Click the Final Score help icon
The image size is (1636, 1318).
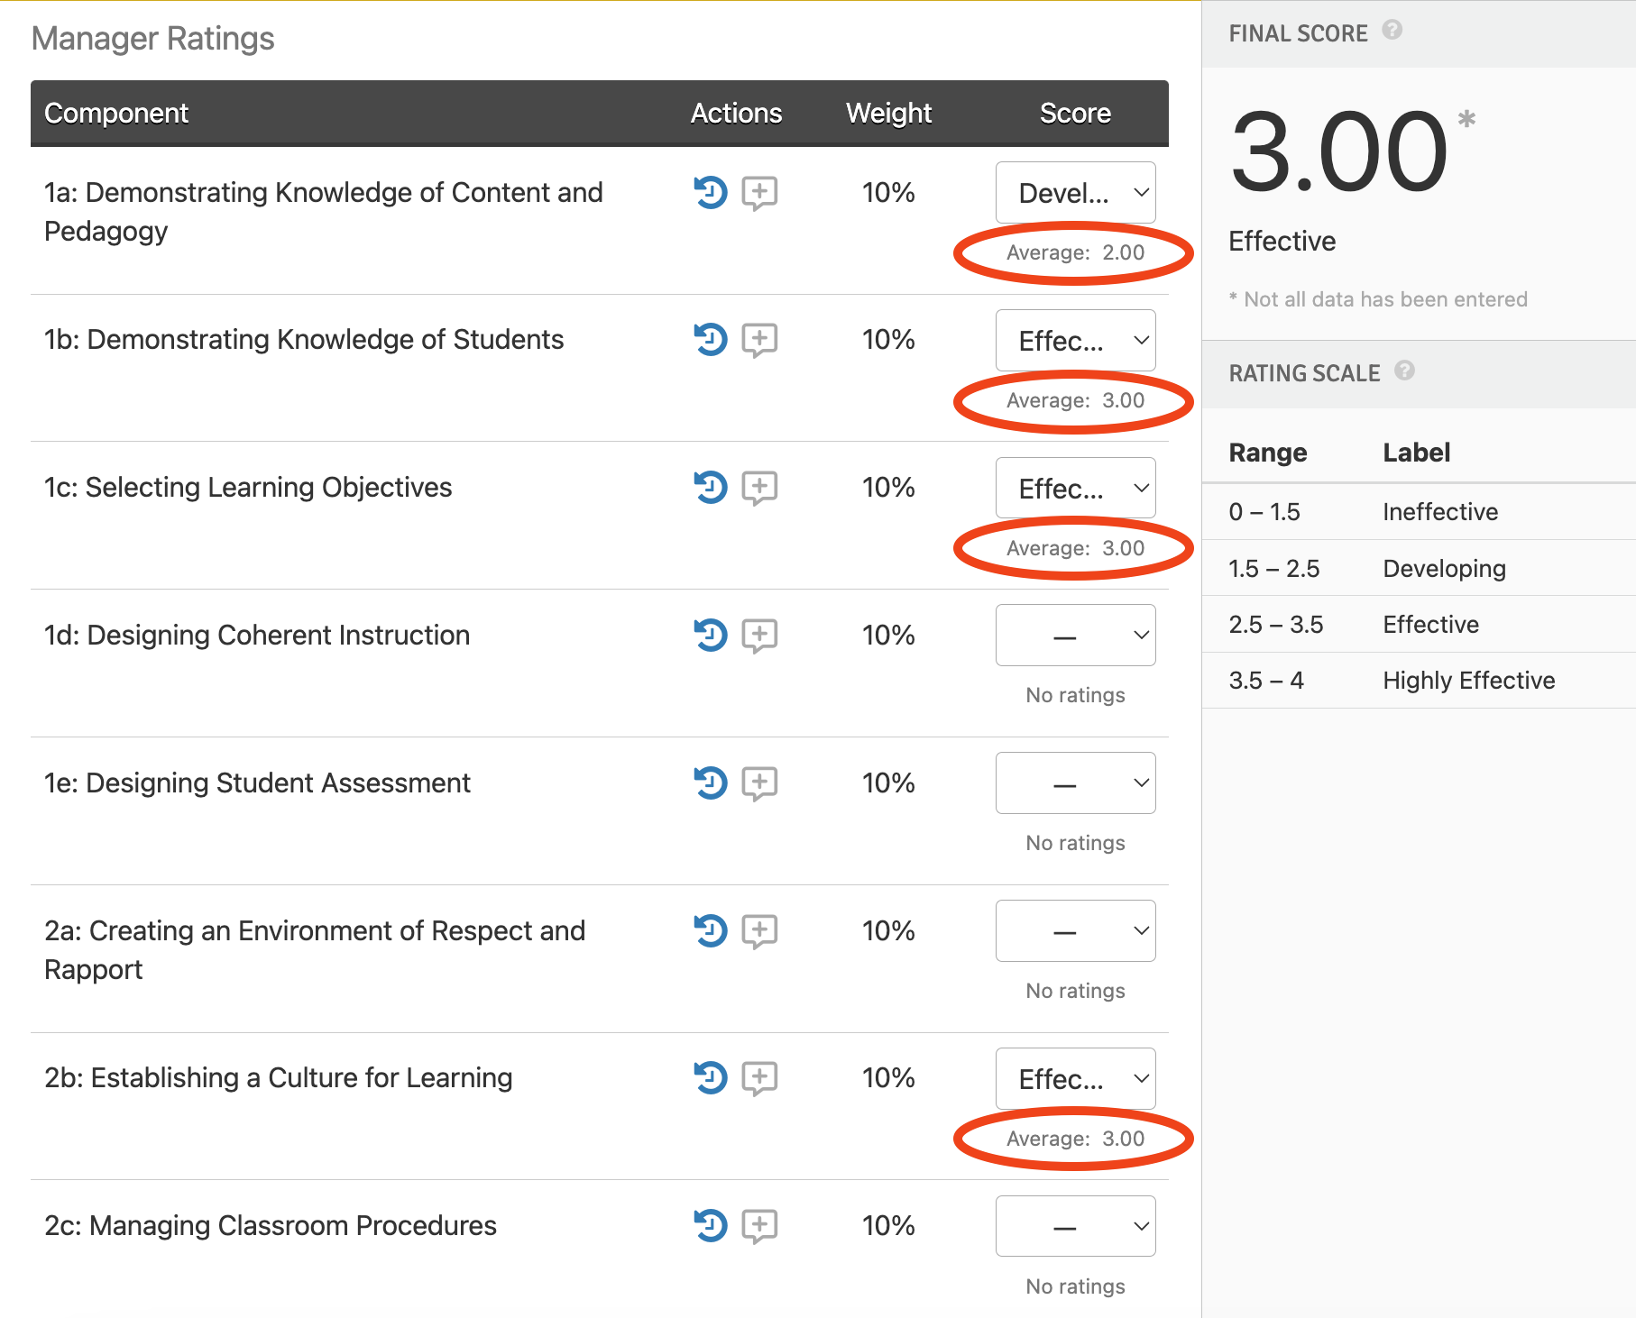coord(1392,30)
